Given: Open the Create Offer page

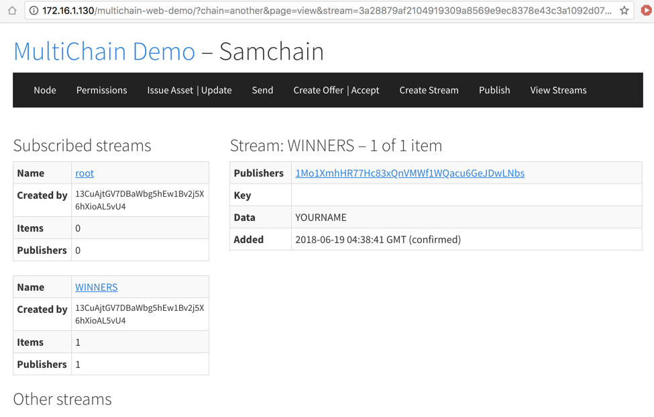Looking at the screenshot, I should pyautogui.click(x=318, y=90).
